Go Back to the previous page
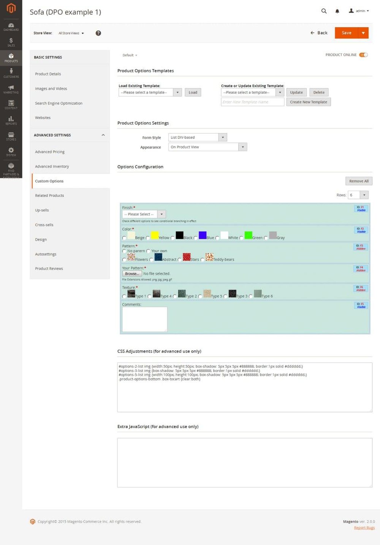Image resolution: width=380 pixels, height=545 pixels. pos(319,33)
